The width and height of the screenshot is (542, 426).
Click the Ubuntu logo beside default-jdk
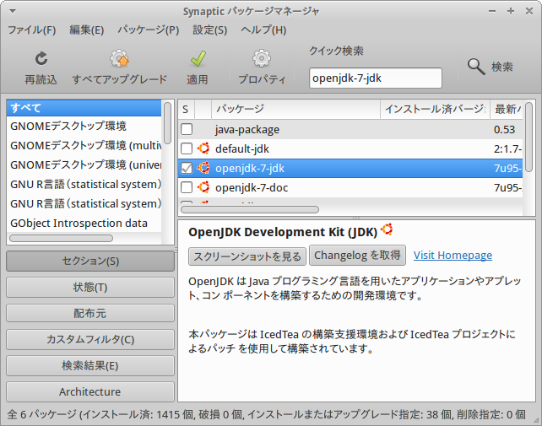pos(203,148)
